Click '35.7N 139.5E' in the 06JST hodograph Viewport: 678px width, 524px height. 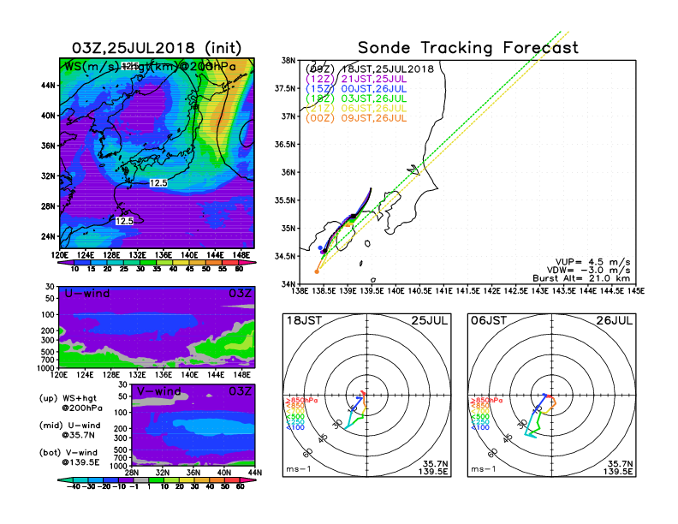pos(618,467)
